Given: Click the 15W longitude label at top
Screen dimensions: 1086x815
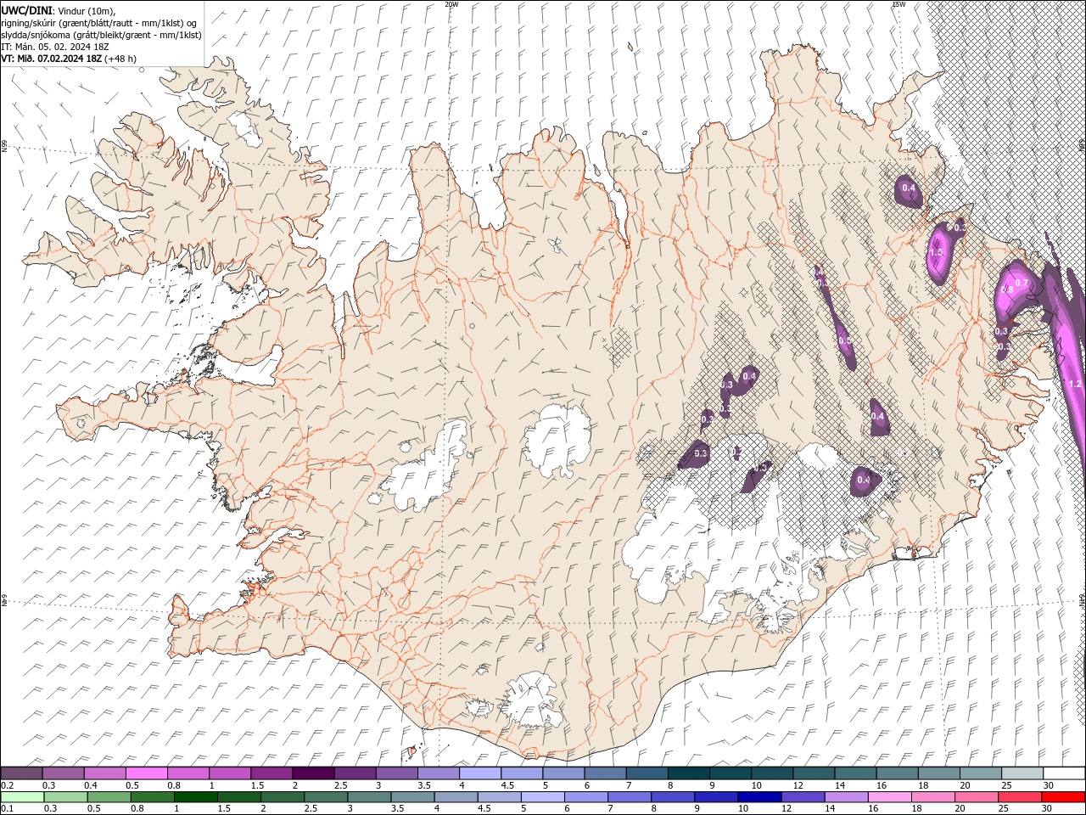Looking at the screenshot, I should click(x=898, y=4).
